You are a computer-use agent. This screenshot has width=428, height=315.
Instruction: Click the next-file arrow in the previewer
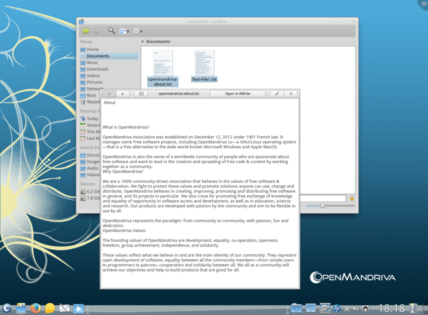(x=123, y=93)
